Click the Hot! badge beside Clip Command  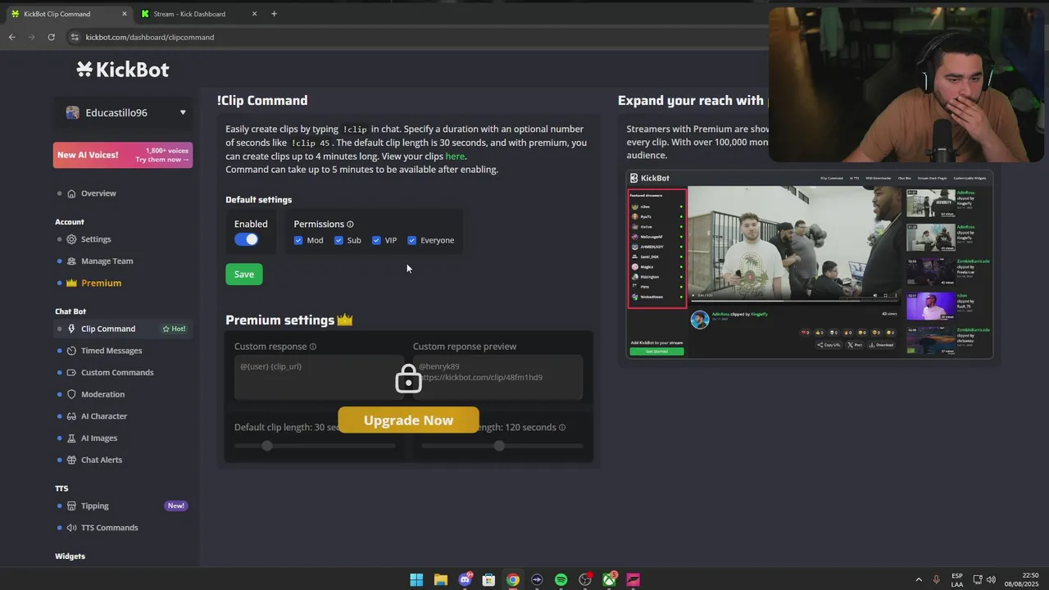tap(175, 329)
